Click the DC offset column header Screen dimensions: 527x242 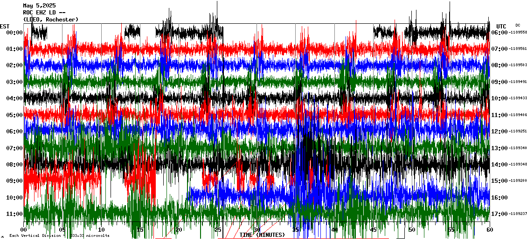coord(518,25)
